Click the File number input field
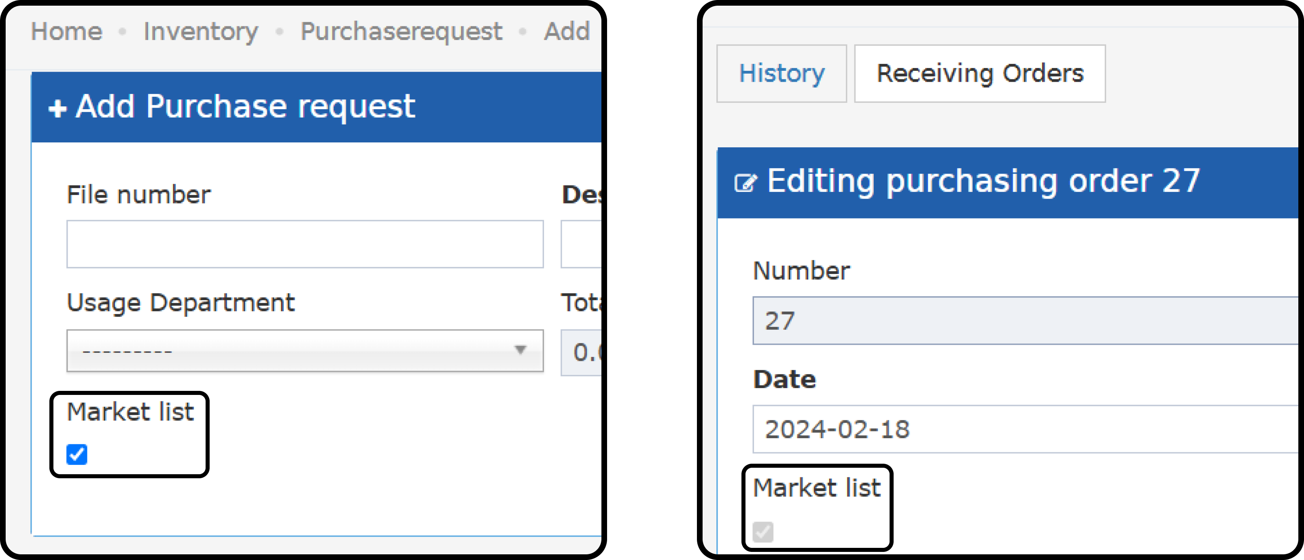 [305, 244]
